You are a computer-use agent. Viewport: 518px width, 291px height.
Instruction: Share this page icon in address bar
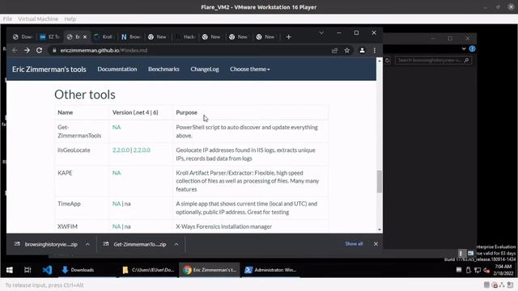pyautogui.click(x=334, y=50)
